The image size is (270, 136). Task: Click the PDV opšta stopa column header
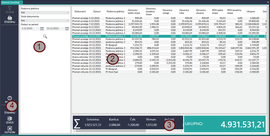[217, 11]
